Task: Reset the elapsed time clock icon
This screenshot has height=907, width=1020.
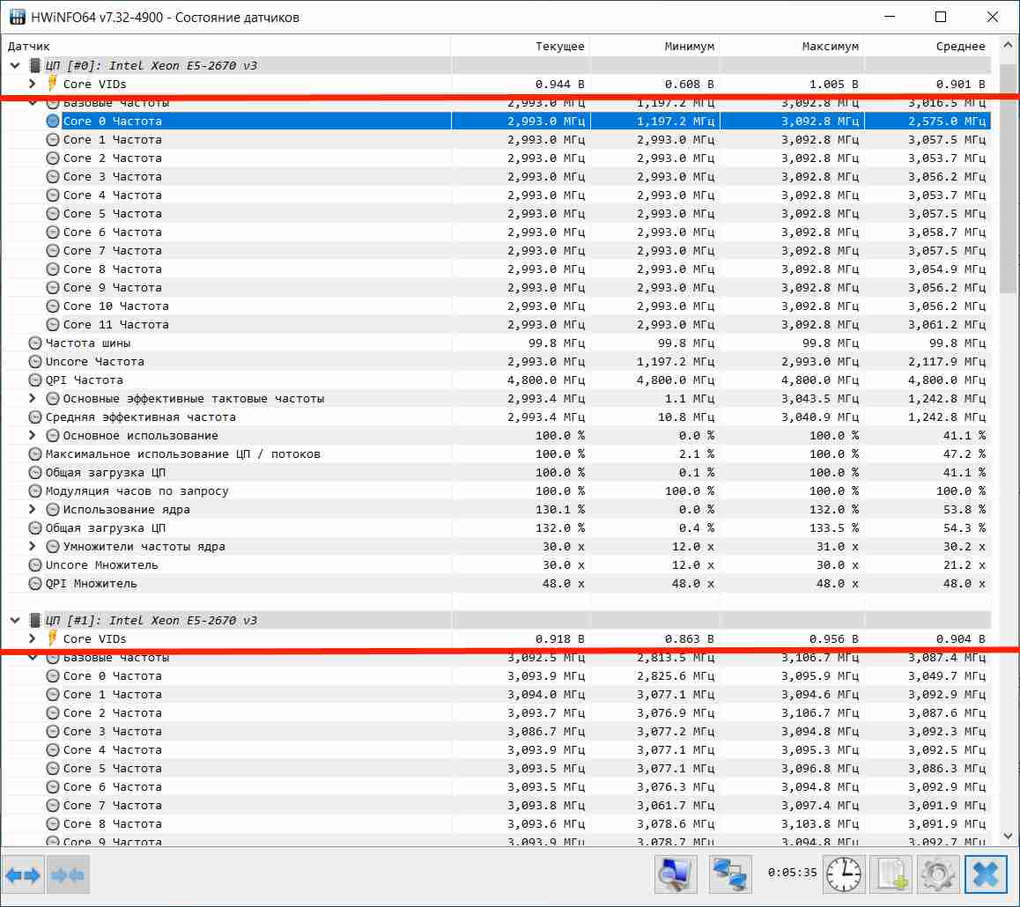Action: pos(844,874)
